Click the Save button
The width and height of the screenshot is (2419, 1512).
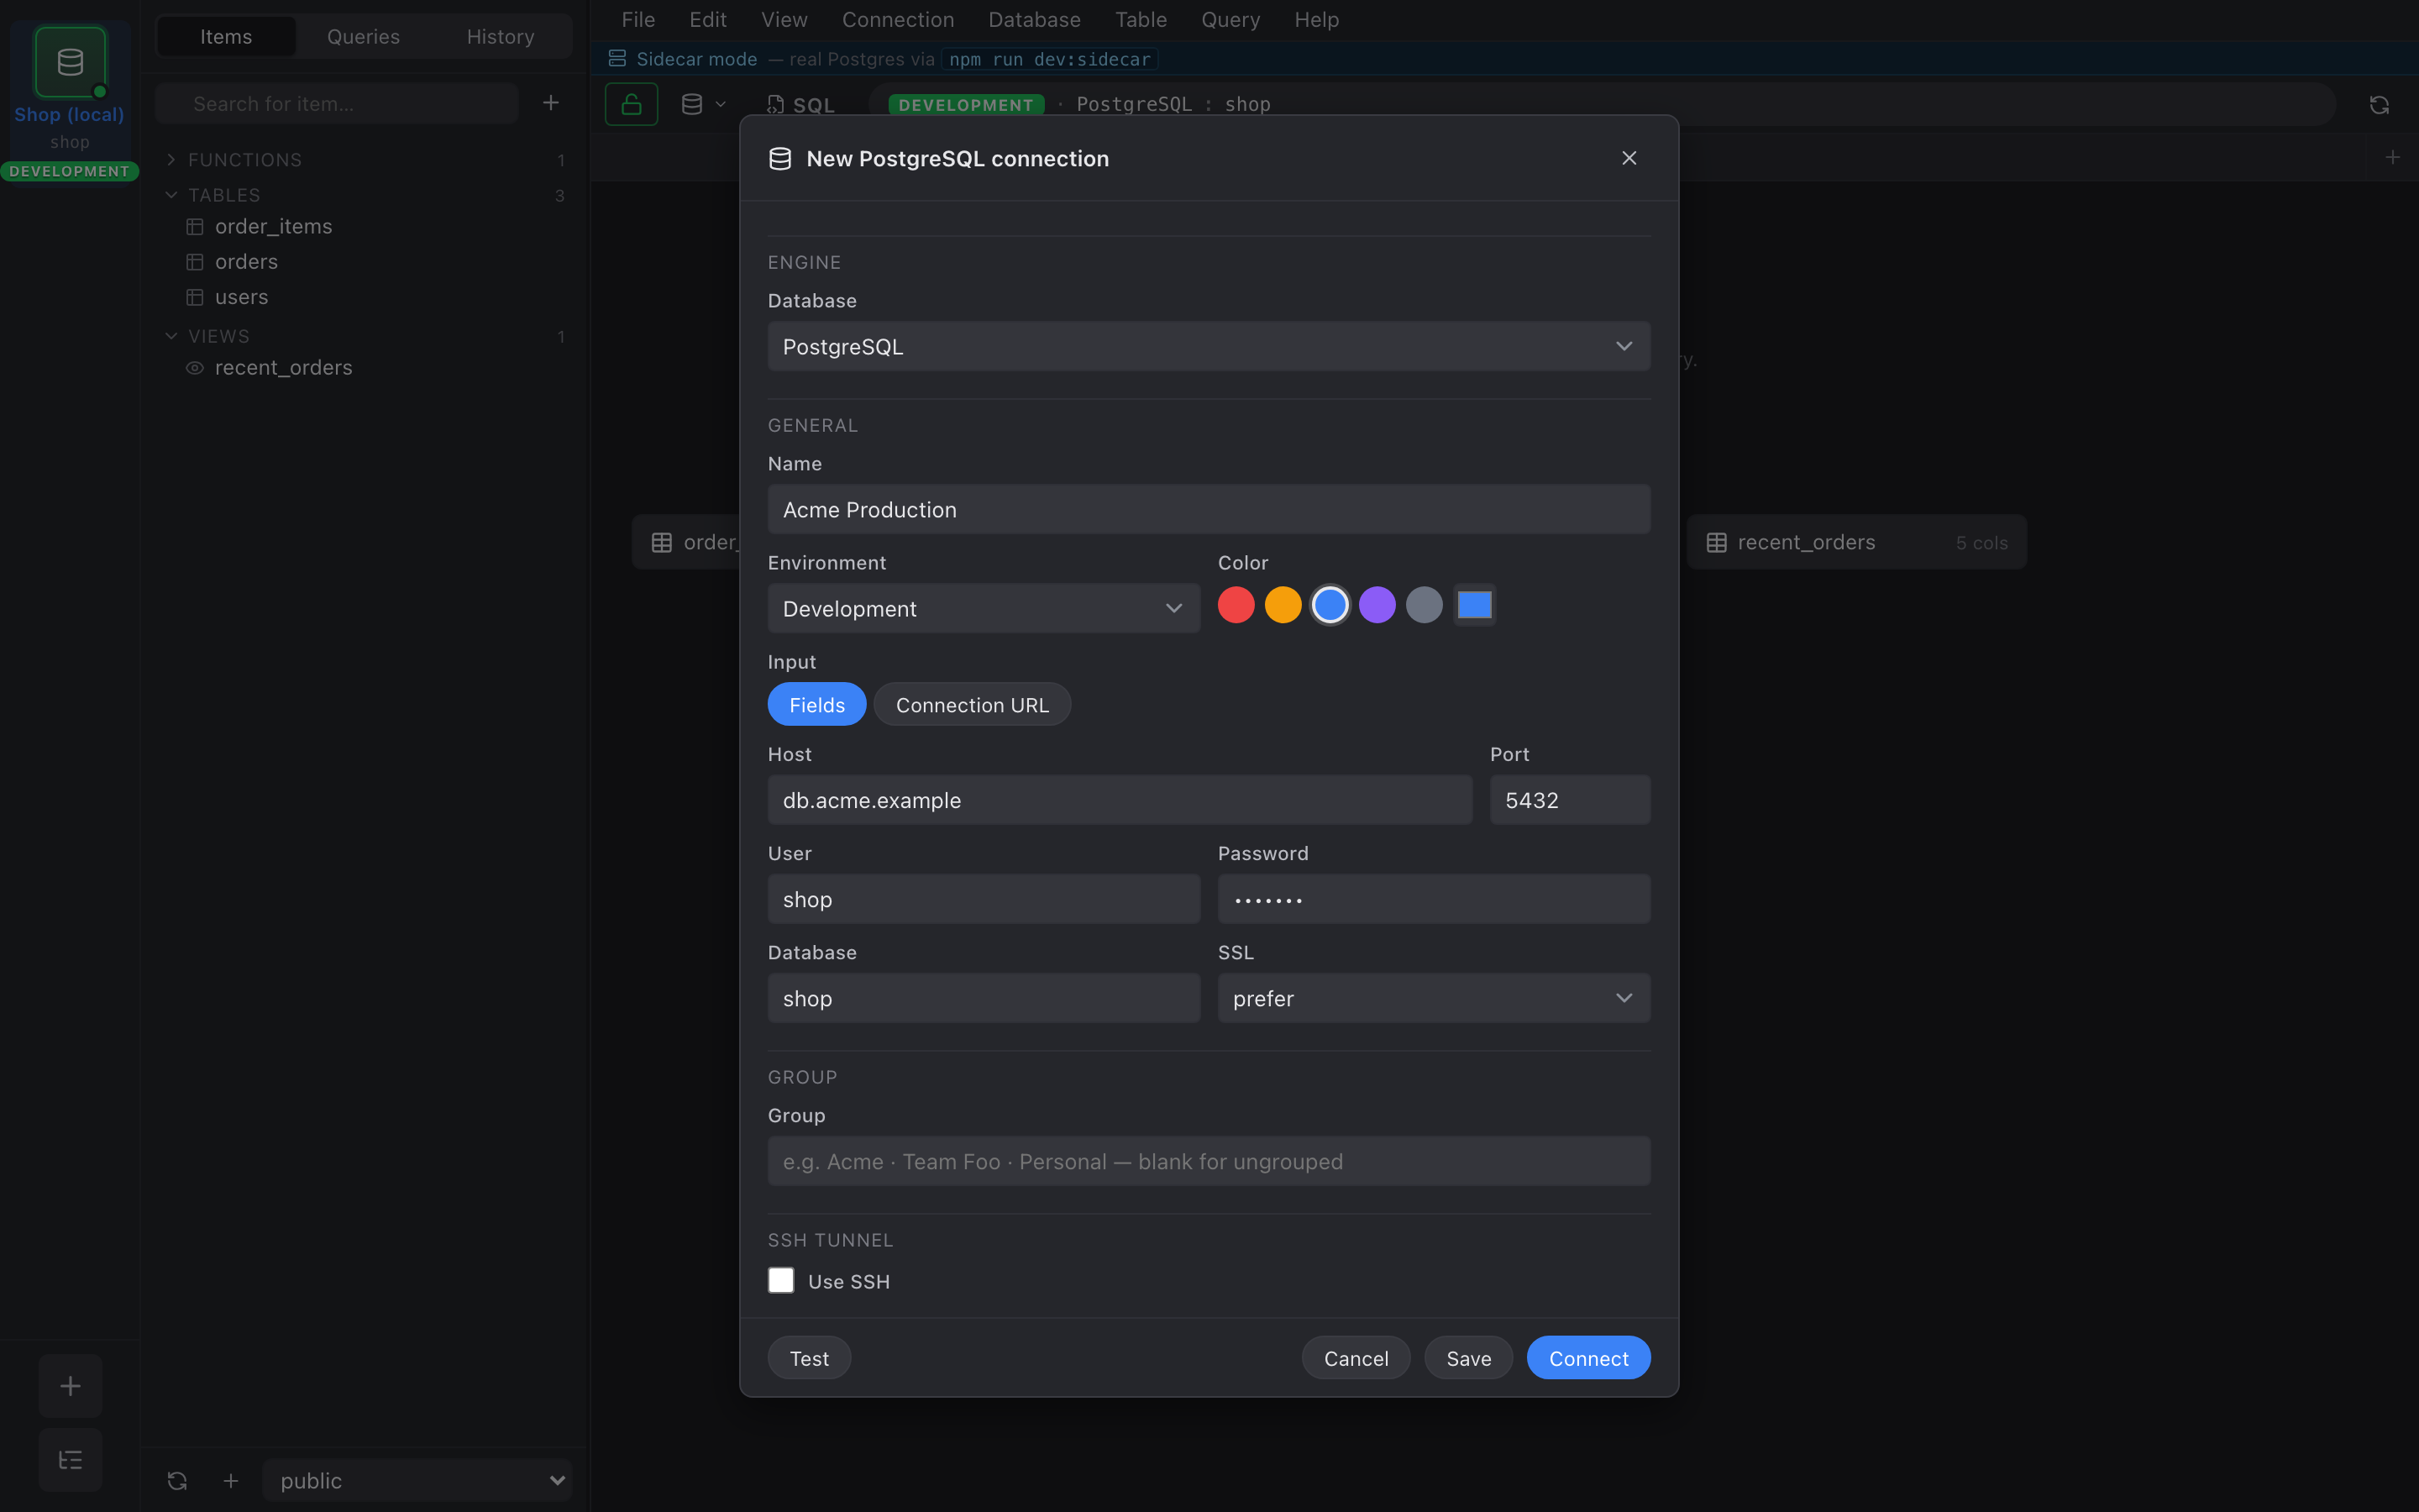click(1468, 1358)
